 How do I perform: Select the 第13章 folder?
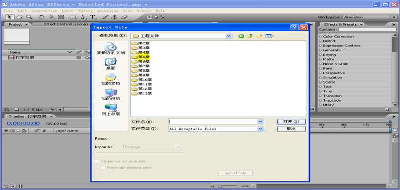point(142,94)
